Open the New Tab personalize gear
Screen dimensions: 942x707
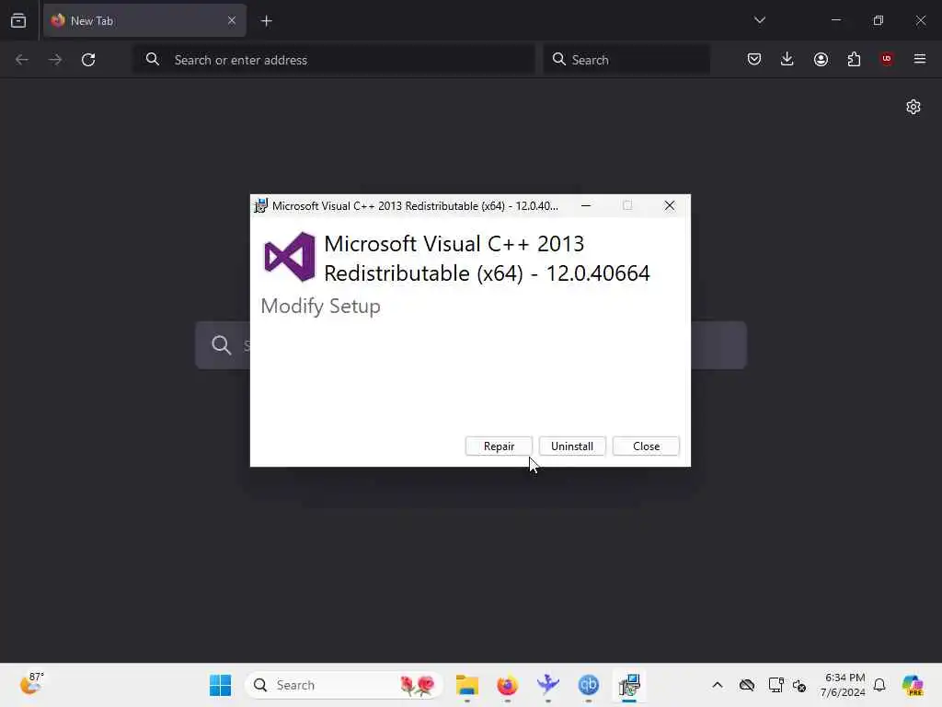click(913, 107)
